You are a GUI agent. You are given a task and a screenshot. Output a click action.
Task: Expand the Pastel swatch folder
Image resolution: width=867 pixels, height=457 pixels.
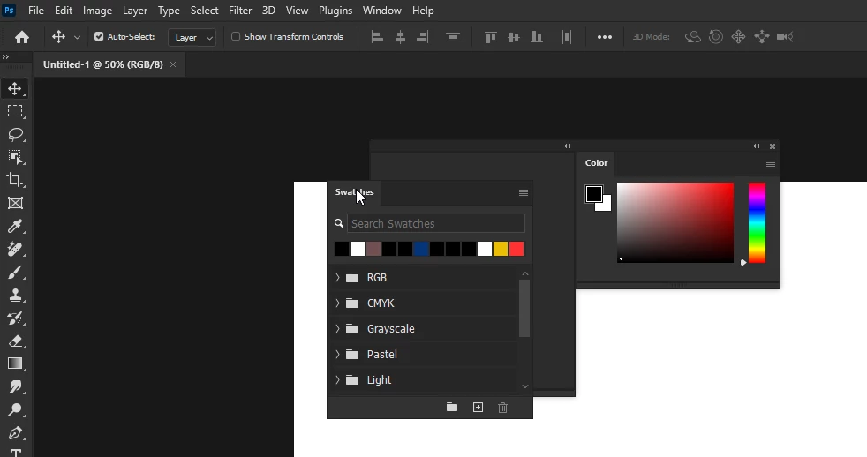[337, 354]
